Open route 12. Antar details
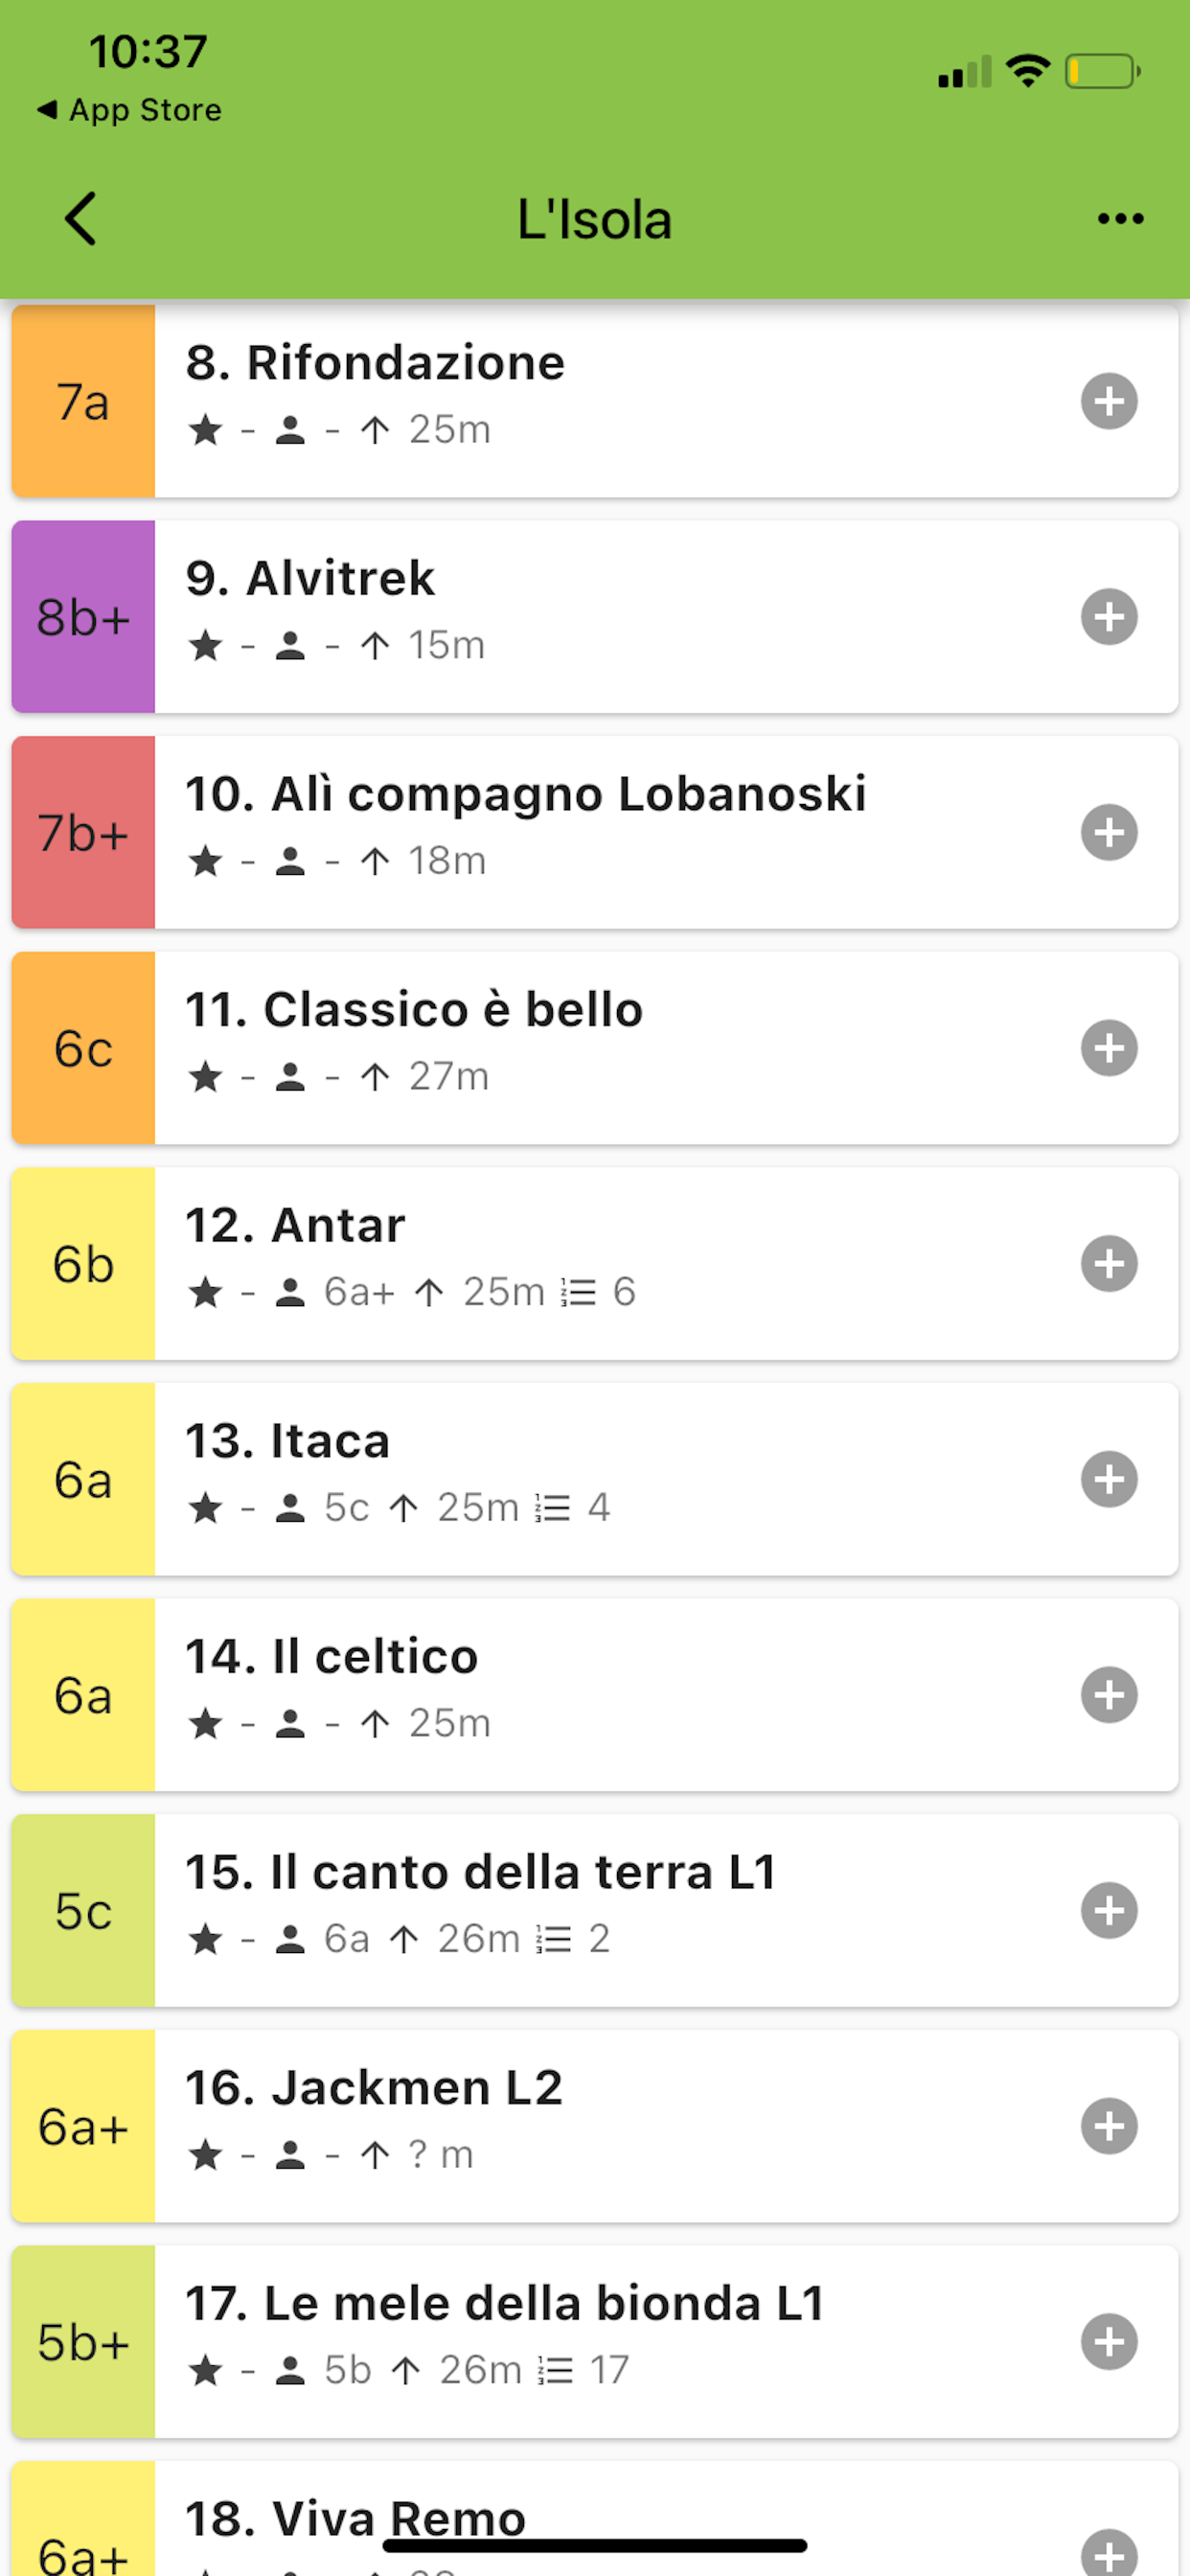Viewport: 1190px width, 2576px height. [595, 1264]
